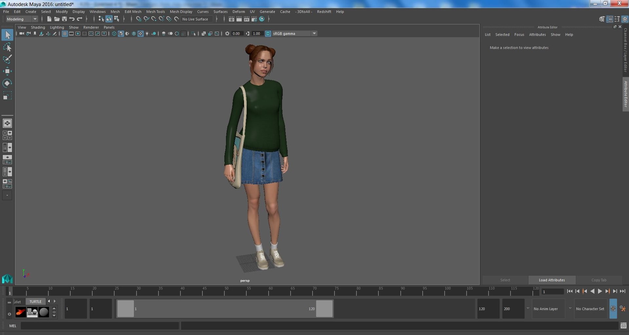
Task: Click the Redo arrow icon
Action: 80,19
